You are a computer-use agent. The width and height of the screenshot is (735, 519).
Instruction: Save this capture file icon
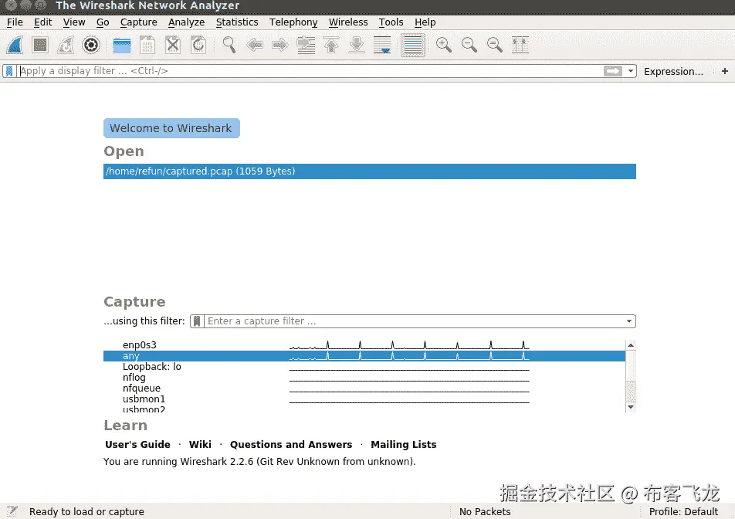coord(147,45)
